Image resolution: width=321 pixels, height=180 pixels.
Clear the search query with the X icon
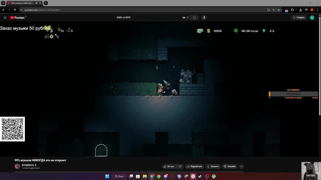tap(188, 17)
